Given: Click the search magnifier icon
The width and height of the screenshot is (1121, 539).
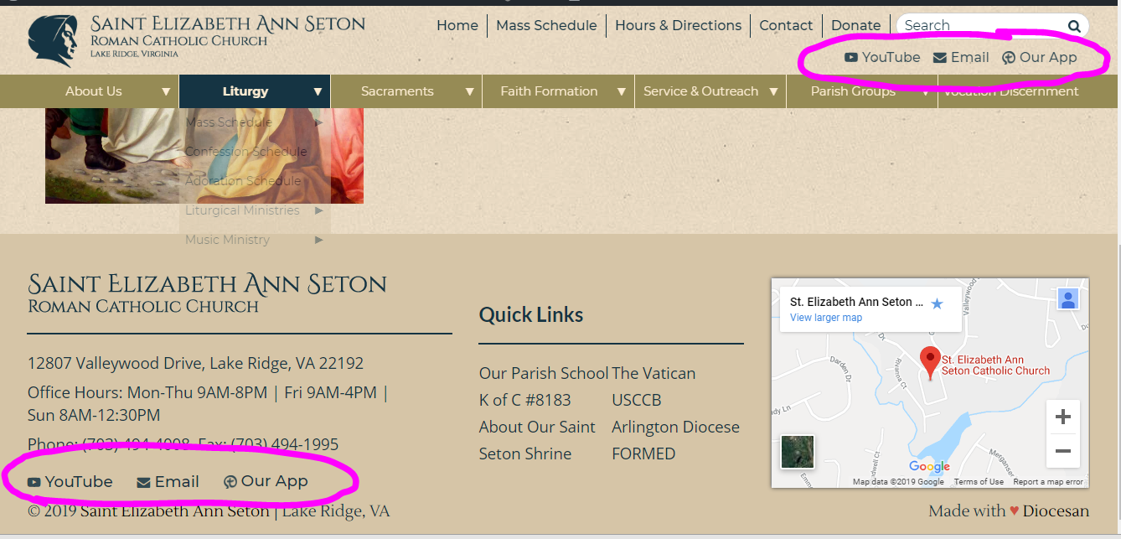Looking at the screenshot, I should [x=1074, y=26].
